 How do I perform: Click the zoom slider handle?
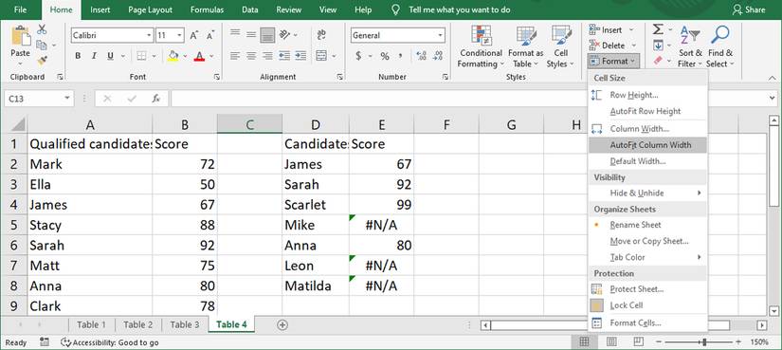coord(704,342)
